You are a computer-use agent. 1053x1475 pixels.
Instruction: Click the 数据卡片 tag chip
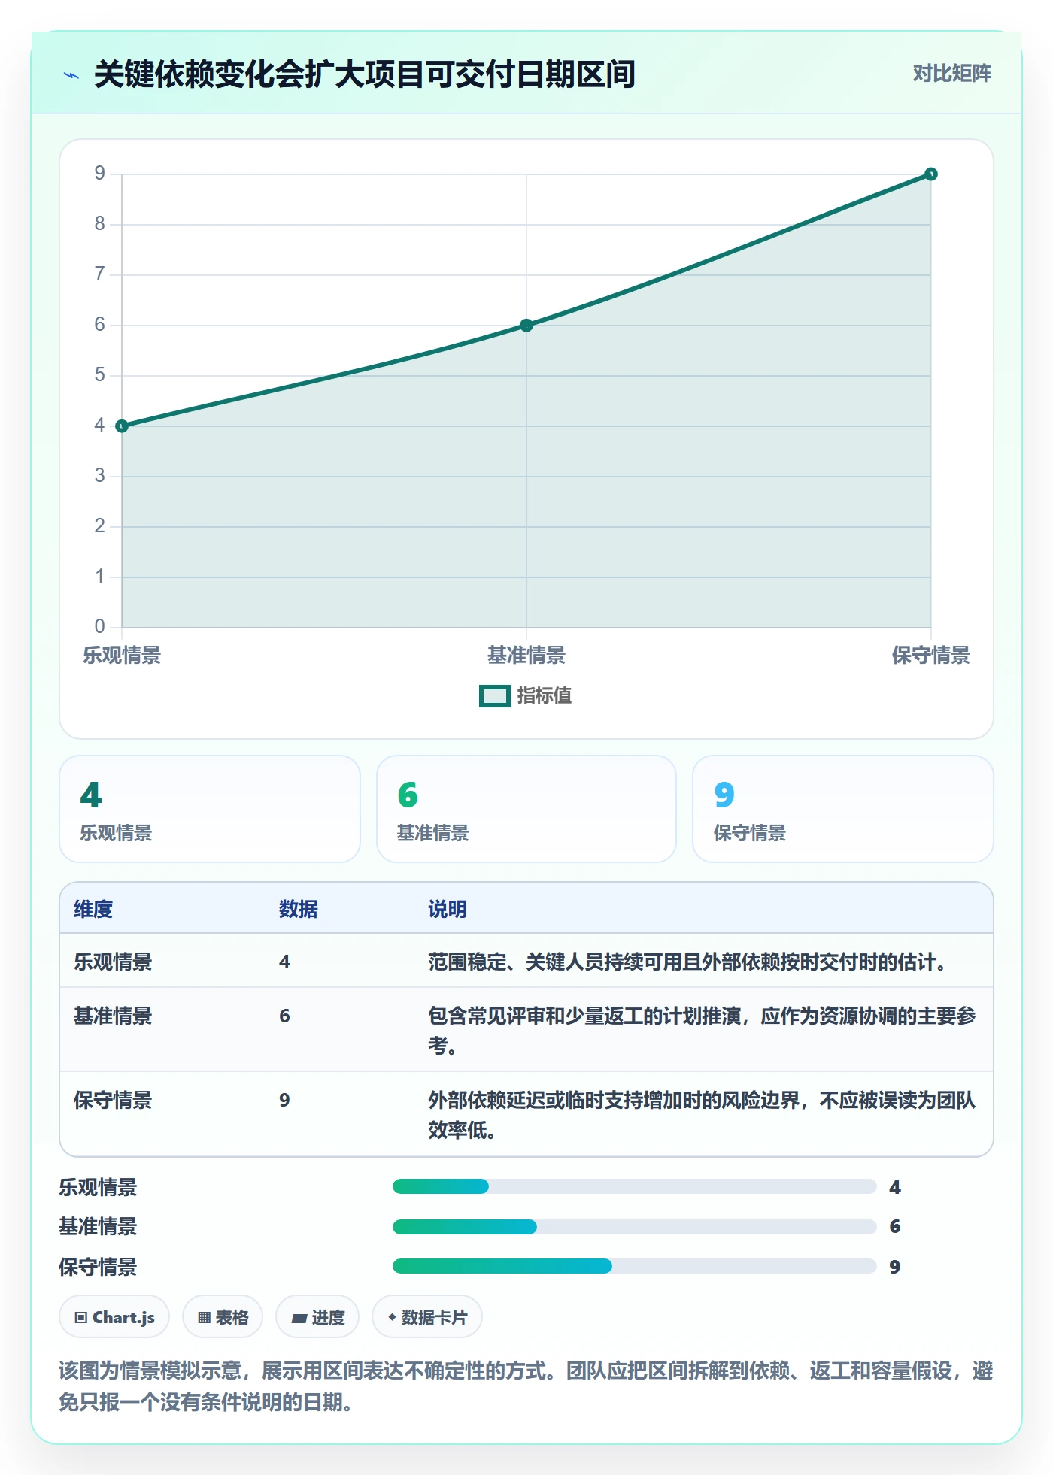click(x=427, y=1317)
